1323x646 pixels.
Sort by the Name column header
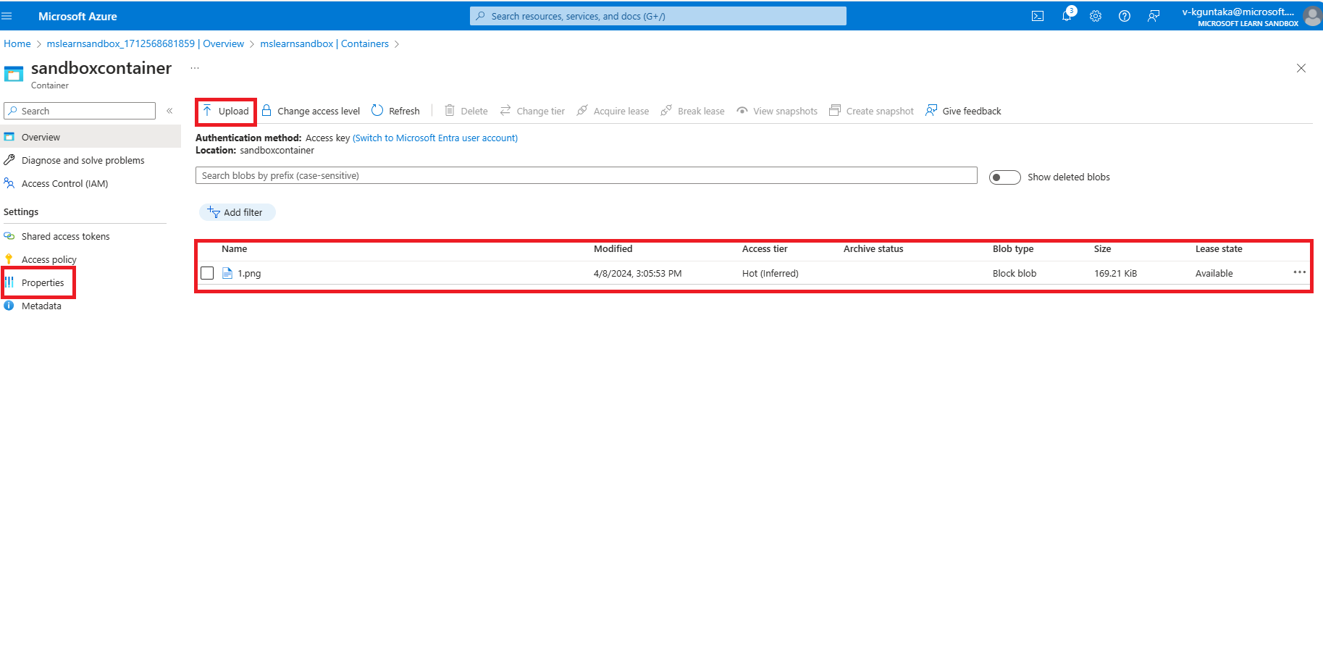[x=234, y=248]
